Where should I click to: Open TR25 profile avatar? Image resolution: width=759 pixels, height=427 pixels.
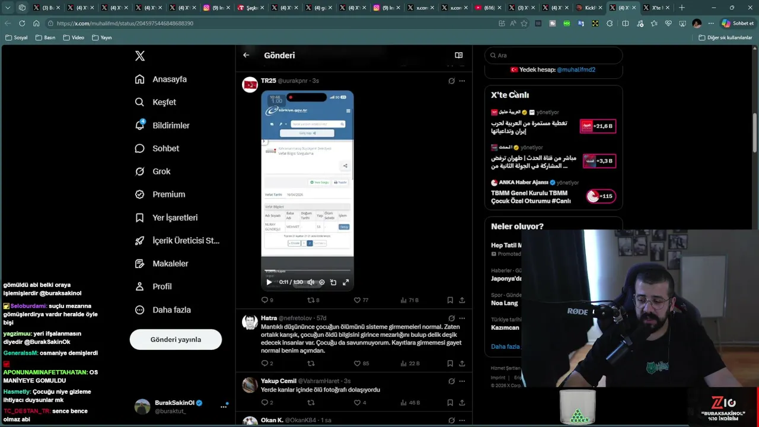(x=250, y=85)
